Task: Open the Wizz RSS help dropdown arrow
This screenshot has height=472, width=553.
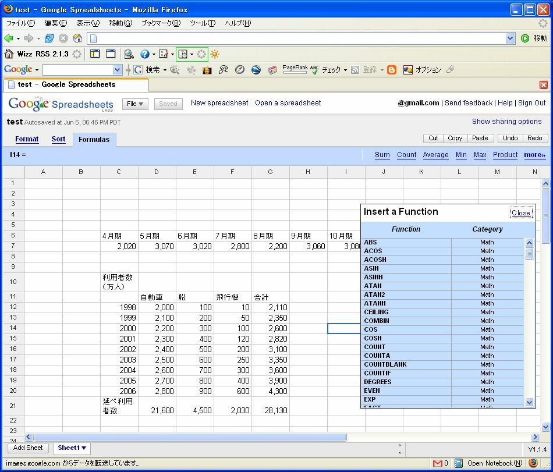Action: [154, 54]
